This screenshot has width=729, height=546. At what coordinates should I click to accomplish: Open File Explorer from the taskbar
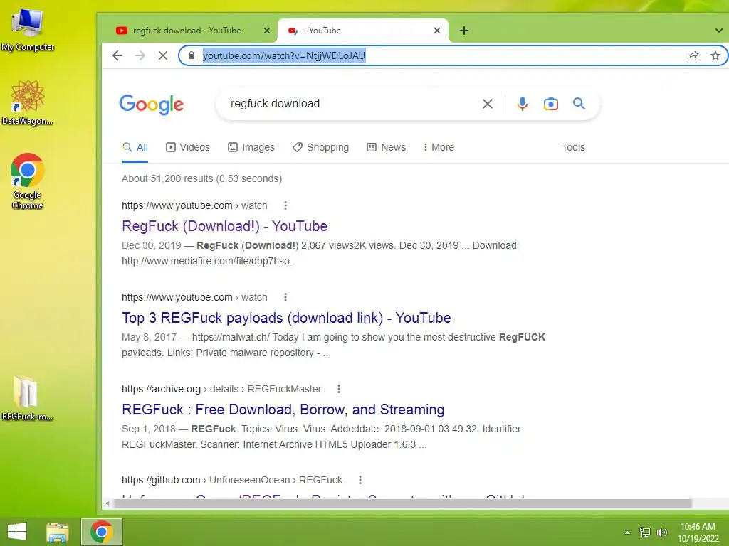(x=58, y=532)
